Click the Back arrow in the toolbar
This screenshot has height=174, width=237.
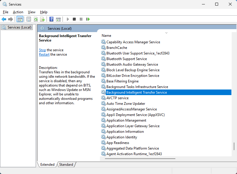coord(4,19)
